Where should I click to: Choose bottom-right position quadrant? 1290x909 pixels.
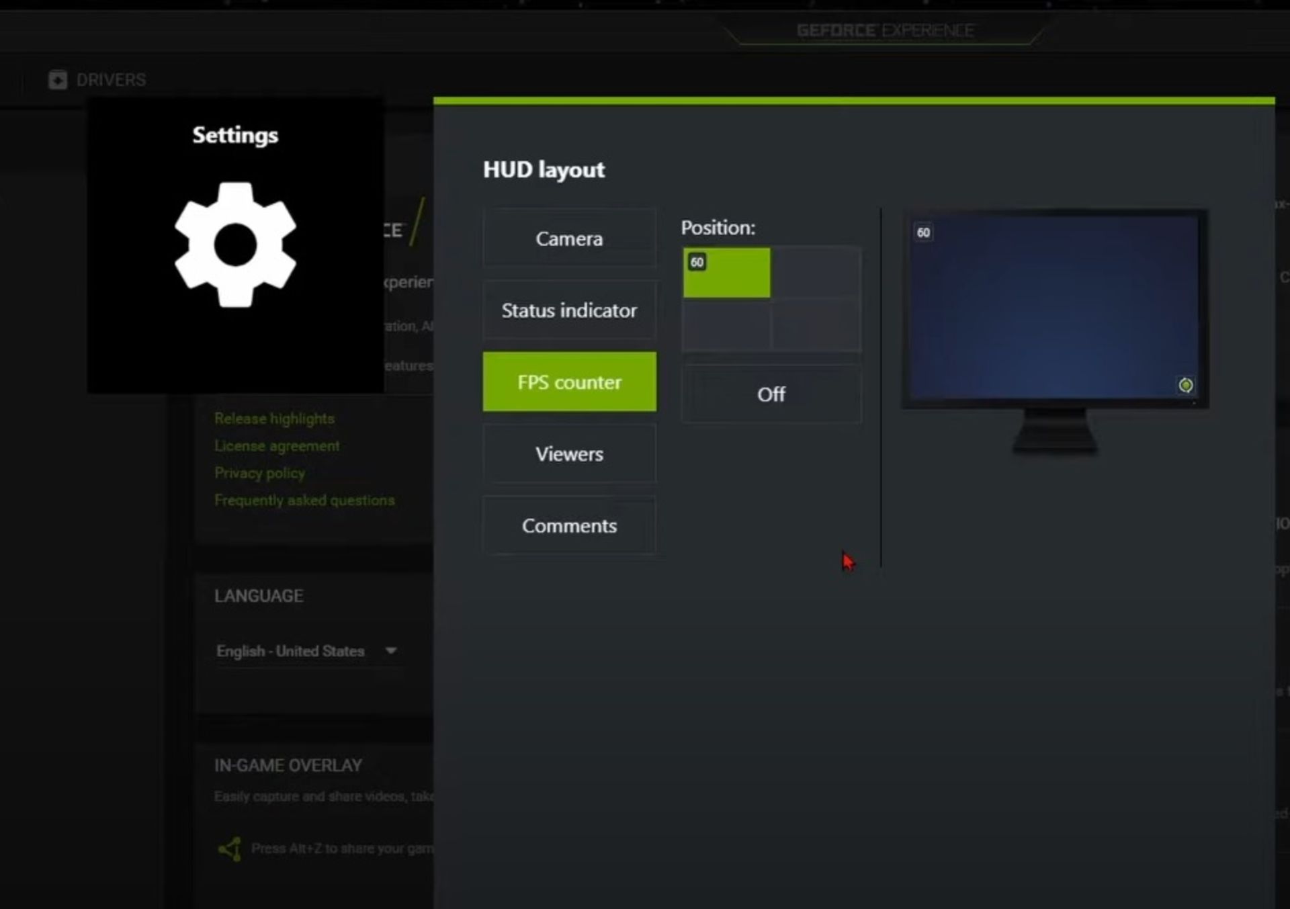click(x=816, y=325)
